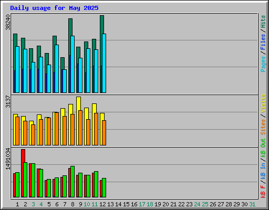Click day label 7 on the x-axis
Image resolution: width=269 pixels, height=210 pixels.
pos(65,204)
